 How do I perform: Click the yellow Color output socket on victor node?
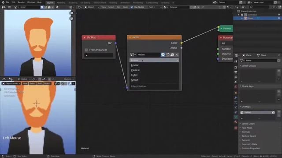pos(182,43)
